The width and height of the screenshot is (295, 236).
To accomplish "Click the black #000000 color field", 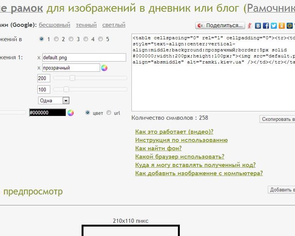I will tap(48, 113).
